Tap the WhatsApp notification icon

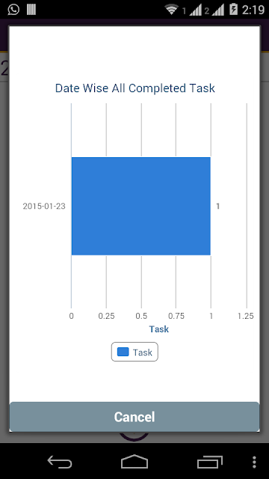13,10
